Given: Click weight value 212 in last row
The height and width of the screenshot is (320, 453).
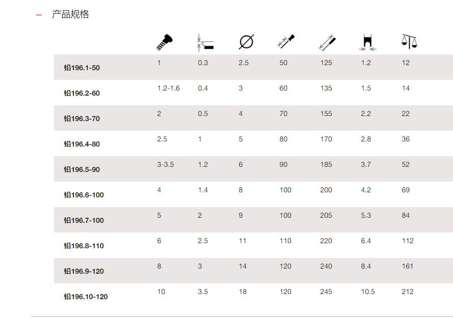Looking at the screenshot, I should tap(407, 292).
